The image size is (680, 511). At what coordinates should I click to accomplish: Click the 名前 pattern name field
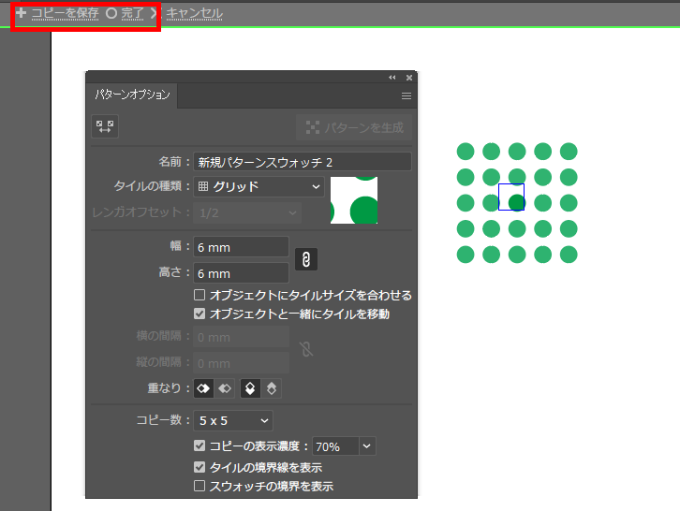[x=303, y=162]
